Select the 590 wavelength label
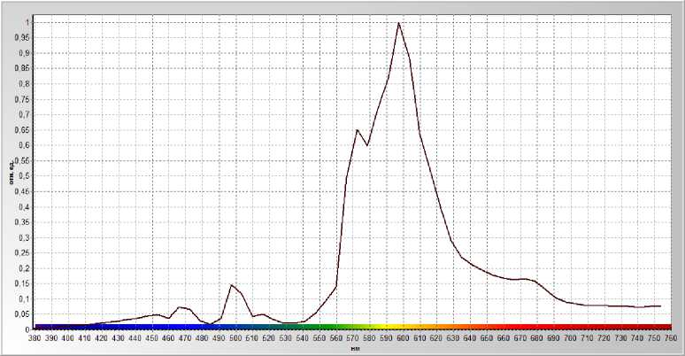 [x=386, y=338]
